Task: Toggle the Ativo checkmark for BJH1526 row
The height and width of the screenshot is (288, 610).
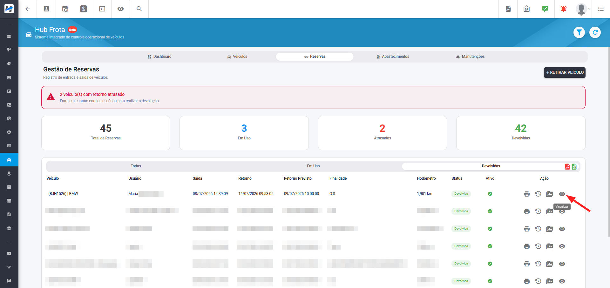Action: click(x=490, y=194)
